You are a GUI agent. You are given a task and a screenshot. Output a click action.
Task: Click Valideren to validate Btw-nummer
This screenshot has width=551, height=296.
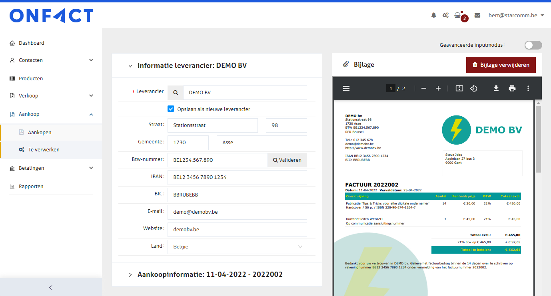point(287,160)
